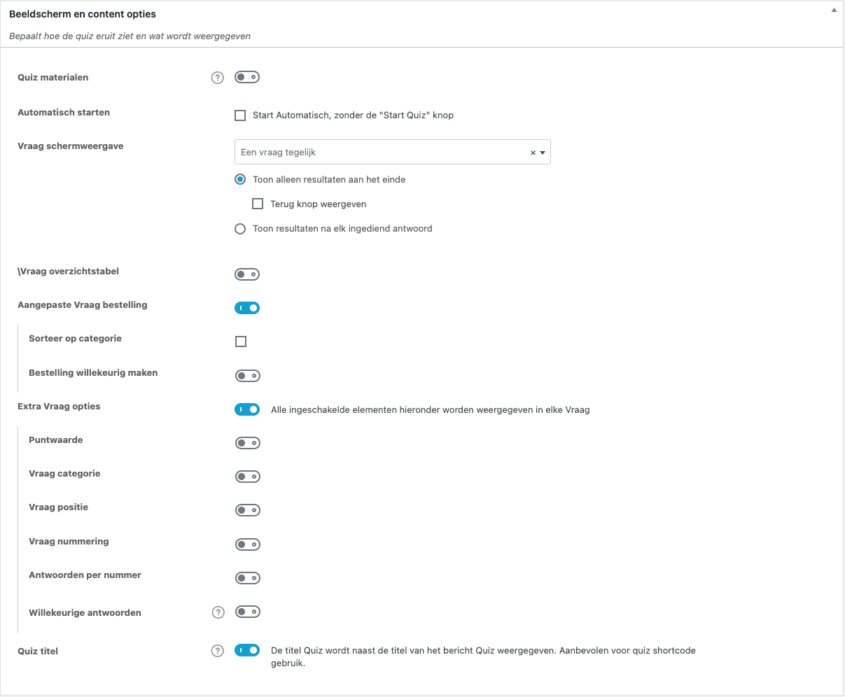Show help tooltip for Quiz titel
The width and height of the screenshot is (845, 697).
coord(217,651)
